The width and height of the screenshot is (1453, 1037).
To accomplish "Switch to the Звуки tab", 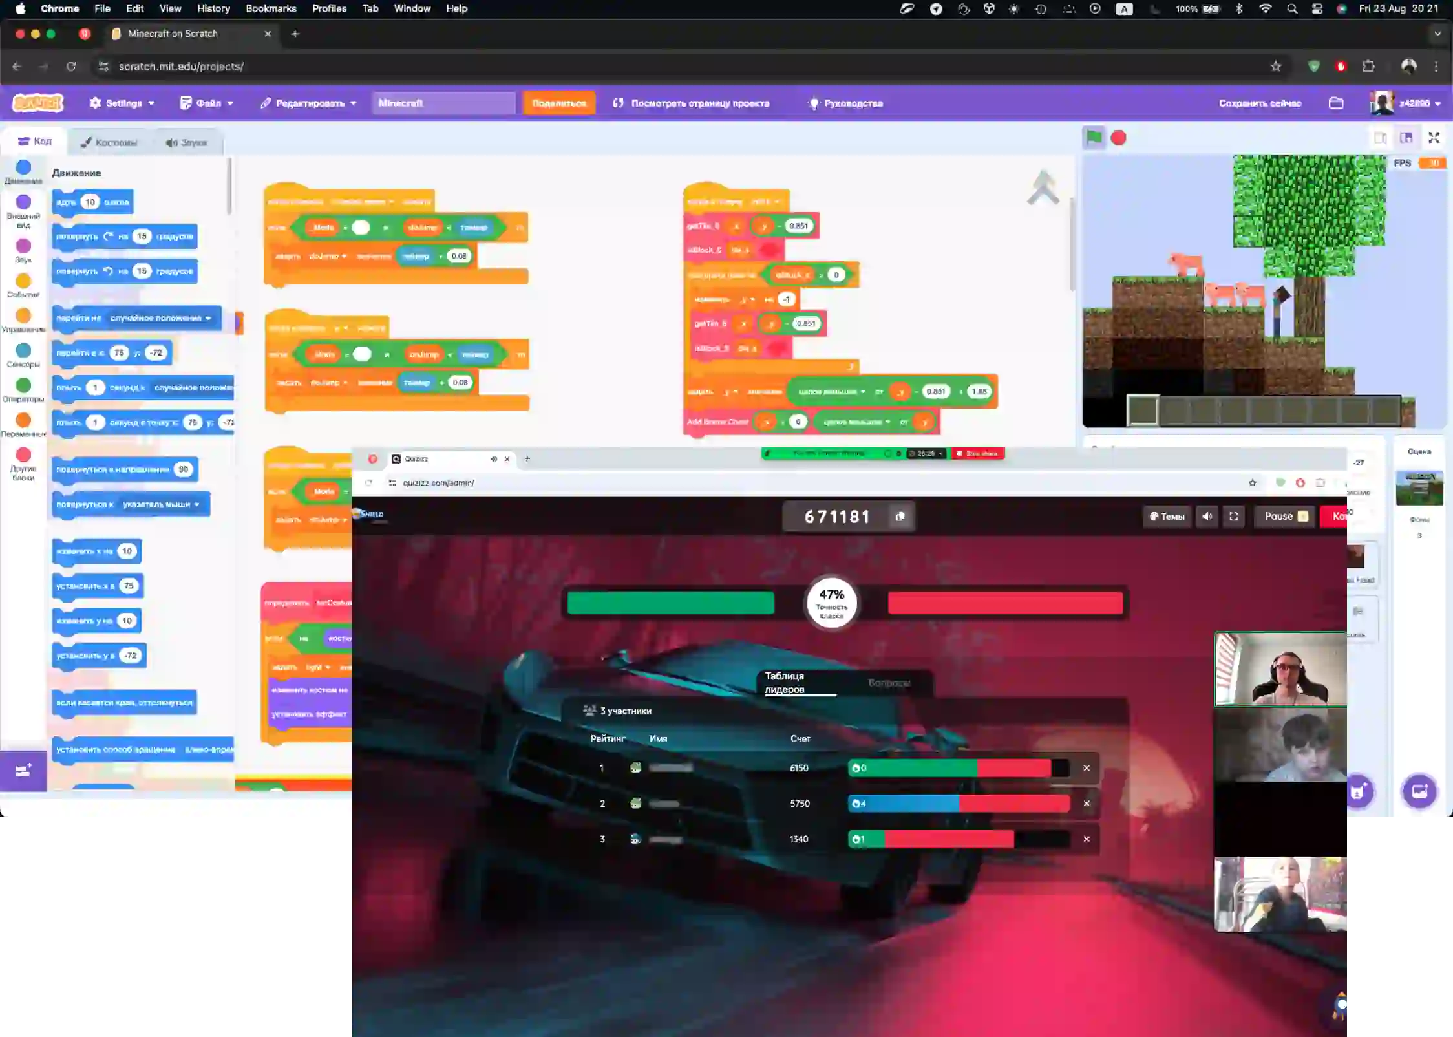I will (186, 142).
